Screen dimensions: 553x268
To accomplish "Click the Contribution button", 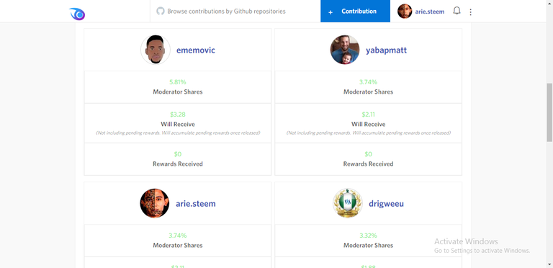I will [x=355, y=12].
